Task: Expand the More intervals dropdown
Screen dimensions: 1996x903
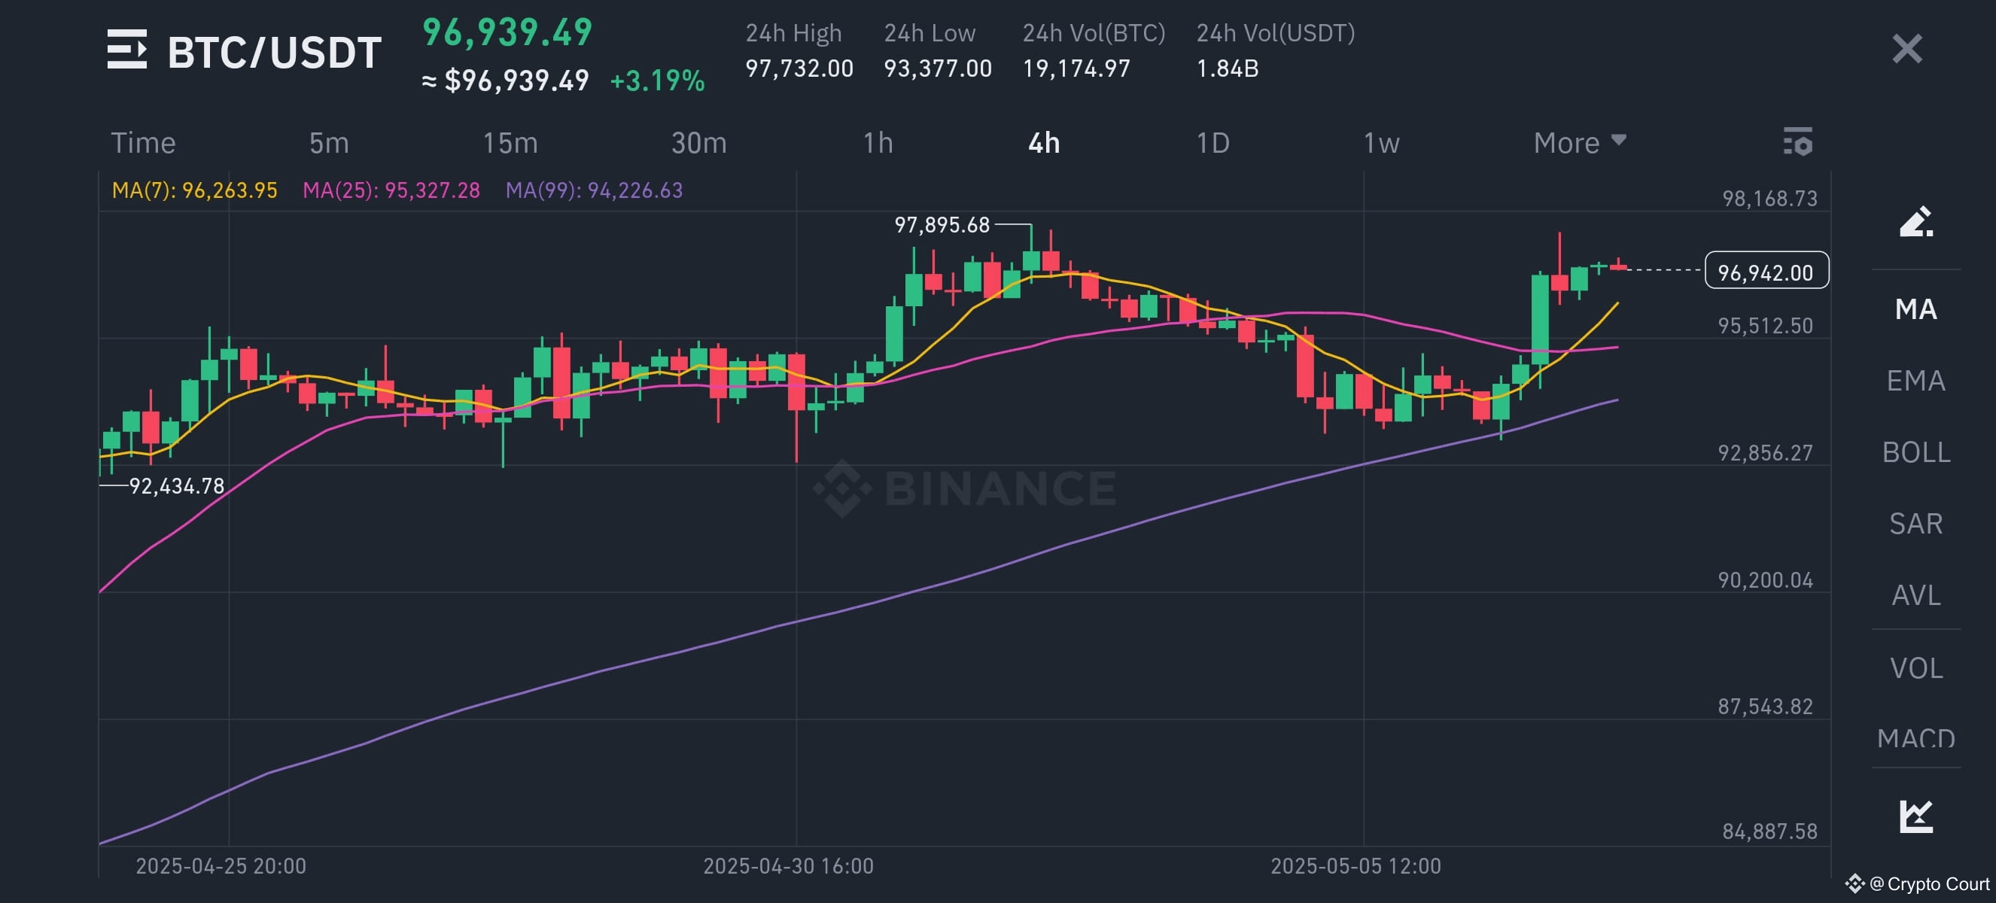Action: (1579, 143)
